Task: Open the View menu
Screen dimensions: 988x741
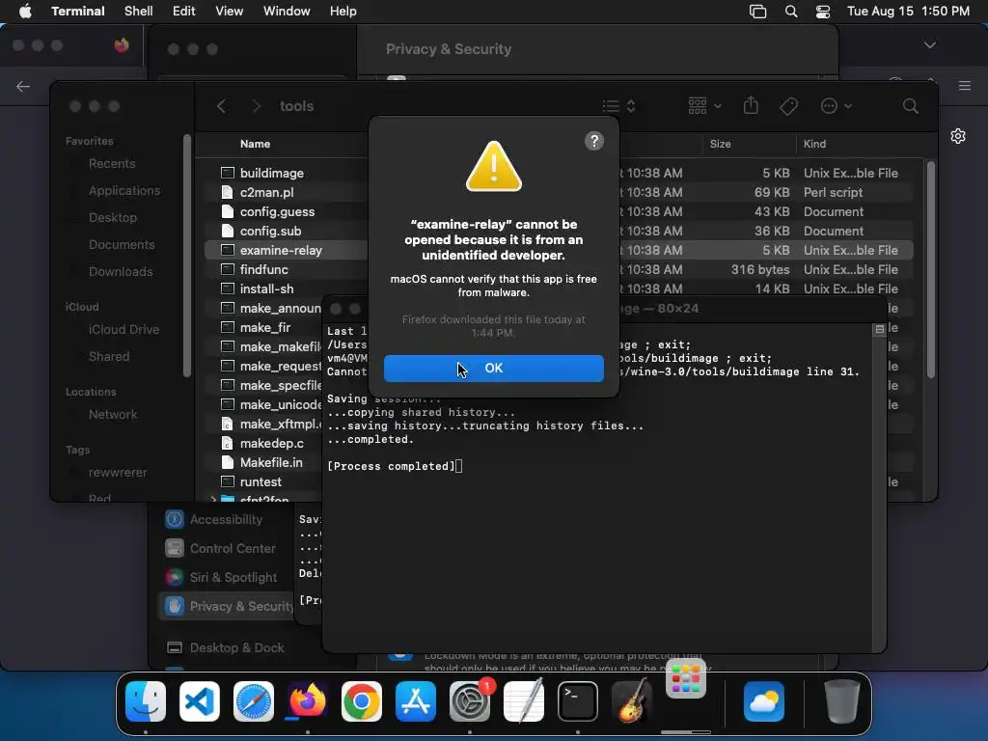Action: point(229,12)
